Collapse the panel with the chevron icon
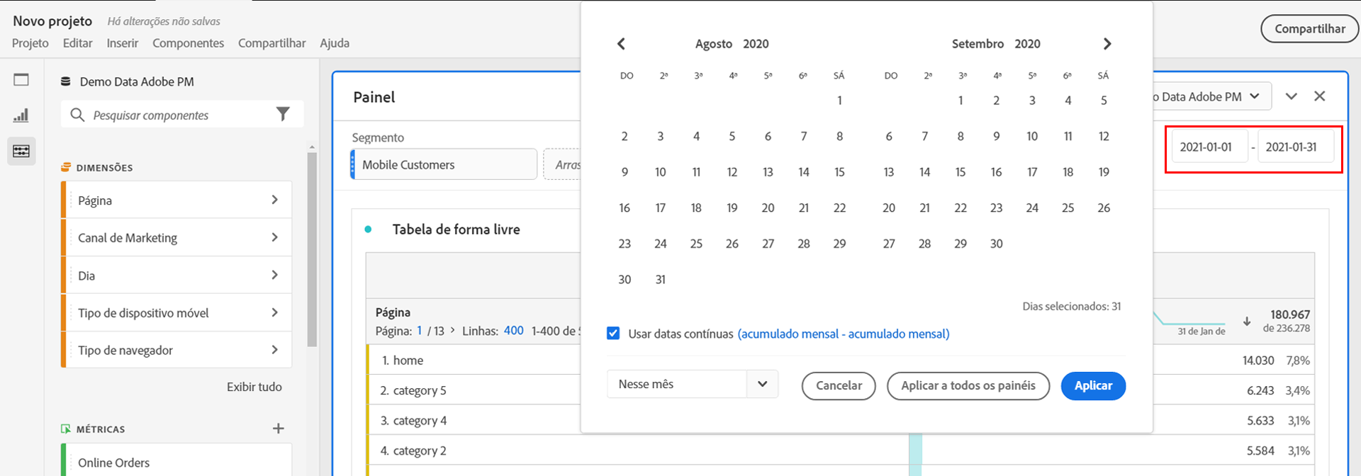 (x=1291, y=96)
